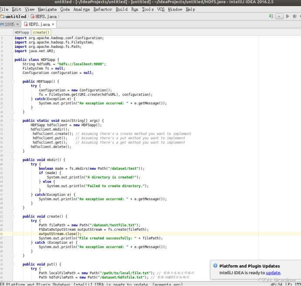
Task: Open the Analyze menu
Action: click(x=81, y=9)
